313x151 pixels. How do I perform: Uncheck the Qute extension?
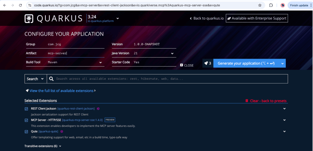[26, 132]
